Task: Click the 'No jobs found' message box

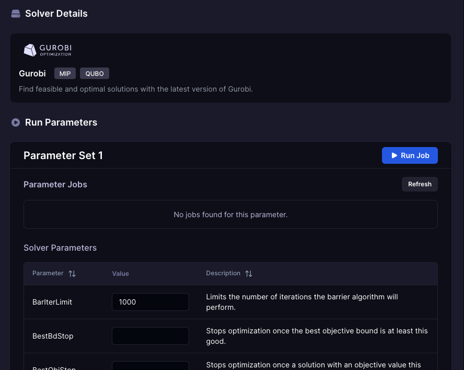Action: [230, 215]
